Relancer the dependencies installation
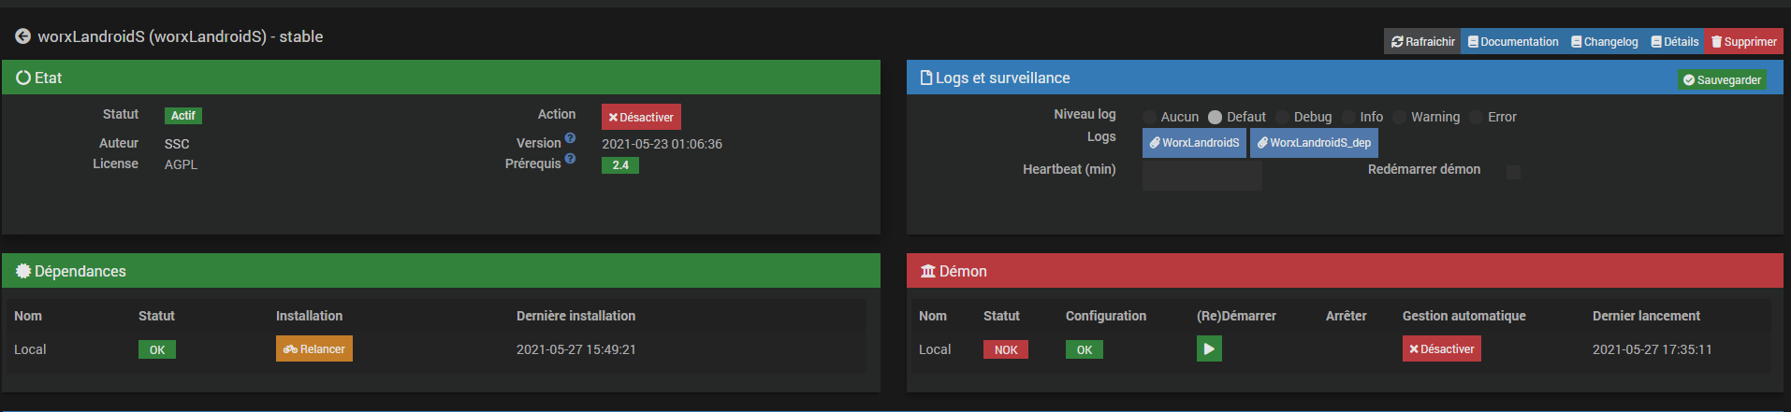The height and width of the screenshot is (412, 1791). [314, 348]
